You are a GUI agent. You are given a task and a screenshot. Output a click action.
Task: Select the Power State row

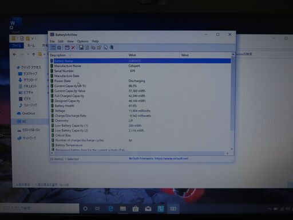coord(140,81)
